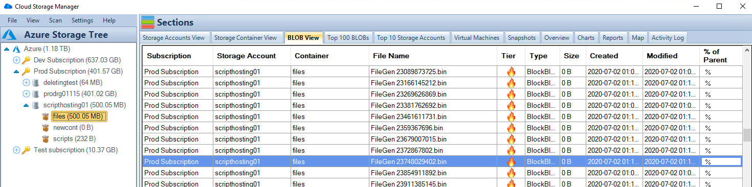Click the Cloud Storage Manager title icon
752x187 pixels.
point(8,6)
